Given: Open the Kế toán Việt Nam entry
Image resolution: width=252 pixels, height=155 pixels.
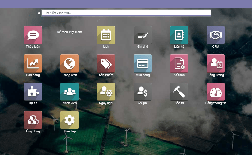Looking at the screenshot, I should point(70,32).
